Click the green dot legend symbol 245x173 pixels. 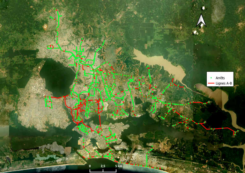[211, 78]
